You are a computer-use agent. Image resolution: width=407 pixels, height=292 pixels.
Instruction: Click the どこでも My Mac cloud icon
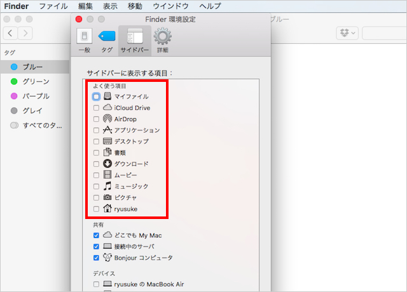107,235
